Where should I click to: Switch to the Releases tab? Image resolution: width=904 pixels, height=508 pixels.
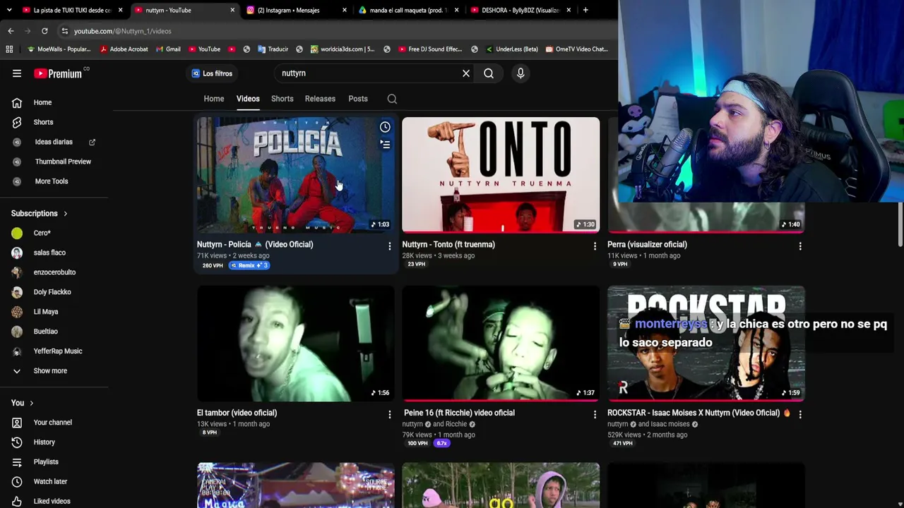point(320,99)
